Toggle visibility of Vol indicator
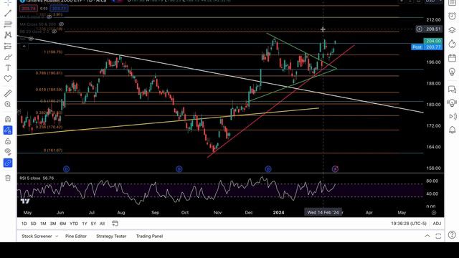Viewport: 459px width, 258px height. (x=31, y=39)
